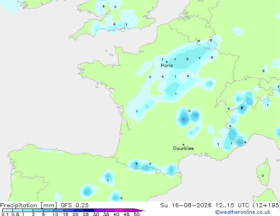Click the Dourbies location label
280x216 pixels.
coord(183,148)
